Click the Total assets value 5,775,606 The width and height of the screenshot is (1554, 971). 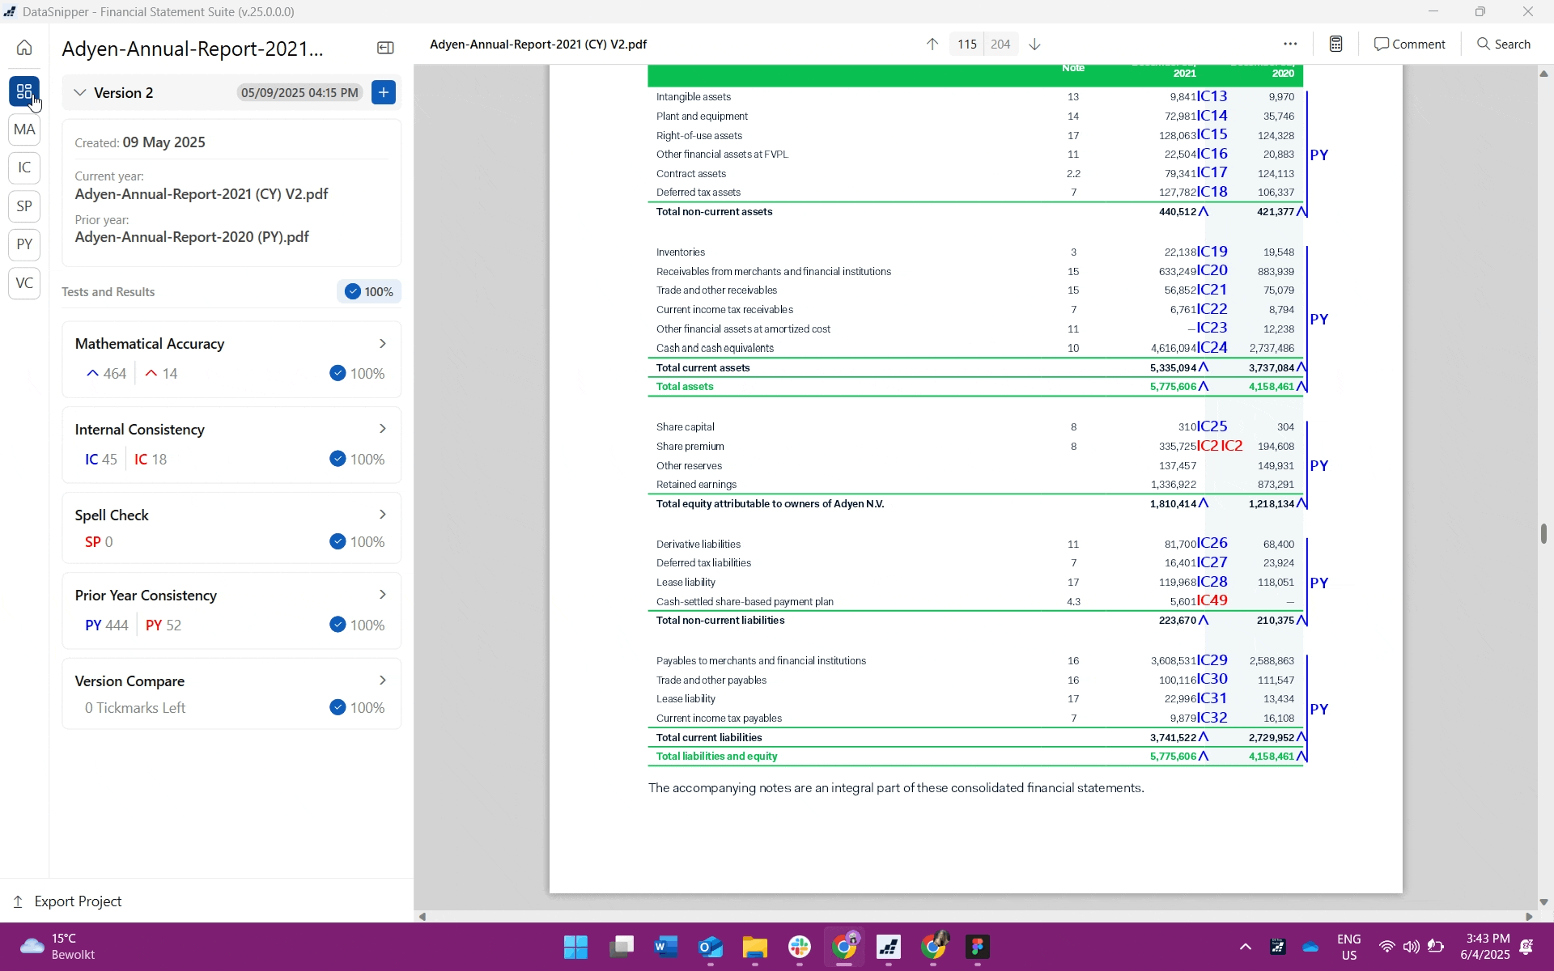click(x=1173, y=387)
